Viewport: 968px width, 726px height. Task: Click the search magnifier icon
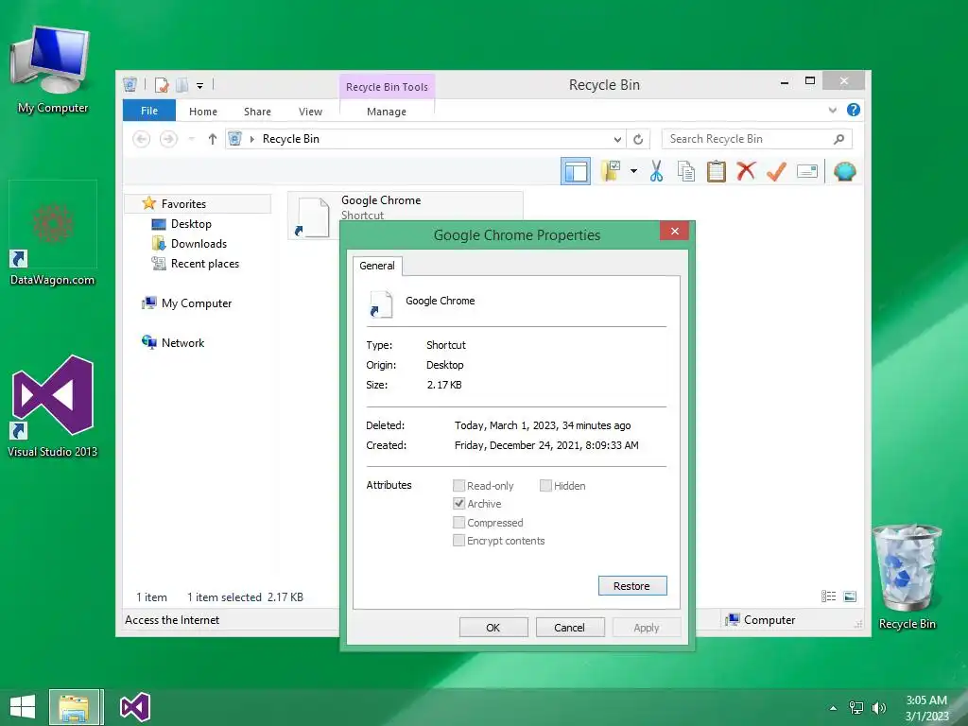(838, 139)
